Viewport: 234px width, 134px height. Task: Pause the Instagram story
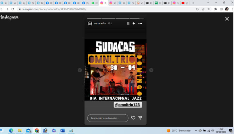128,23
